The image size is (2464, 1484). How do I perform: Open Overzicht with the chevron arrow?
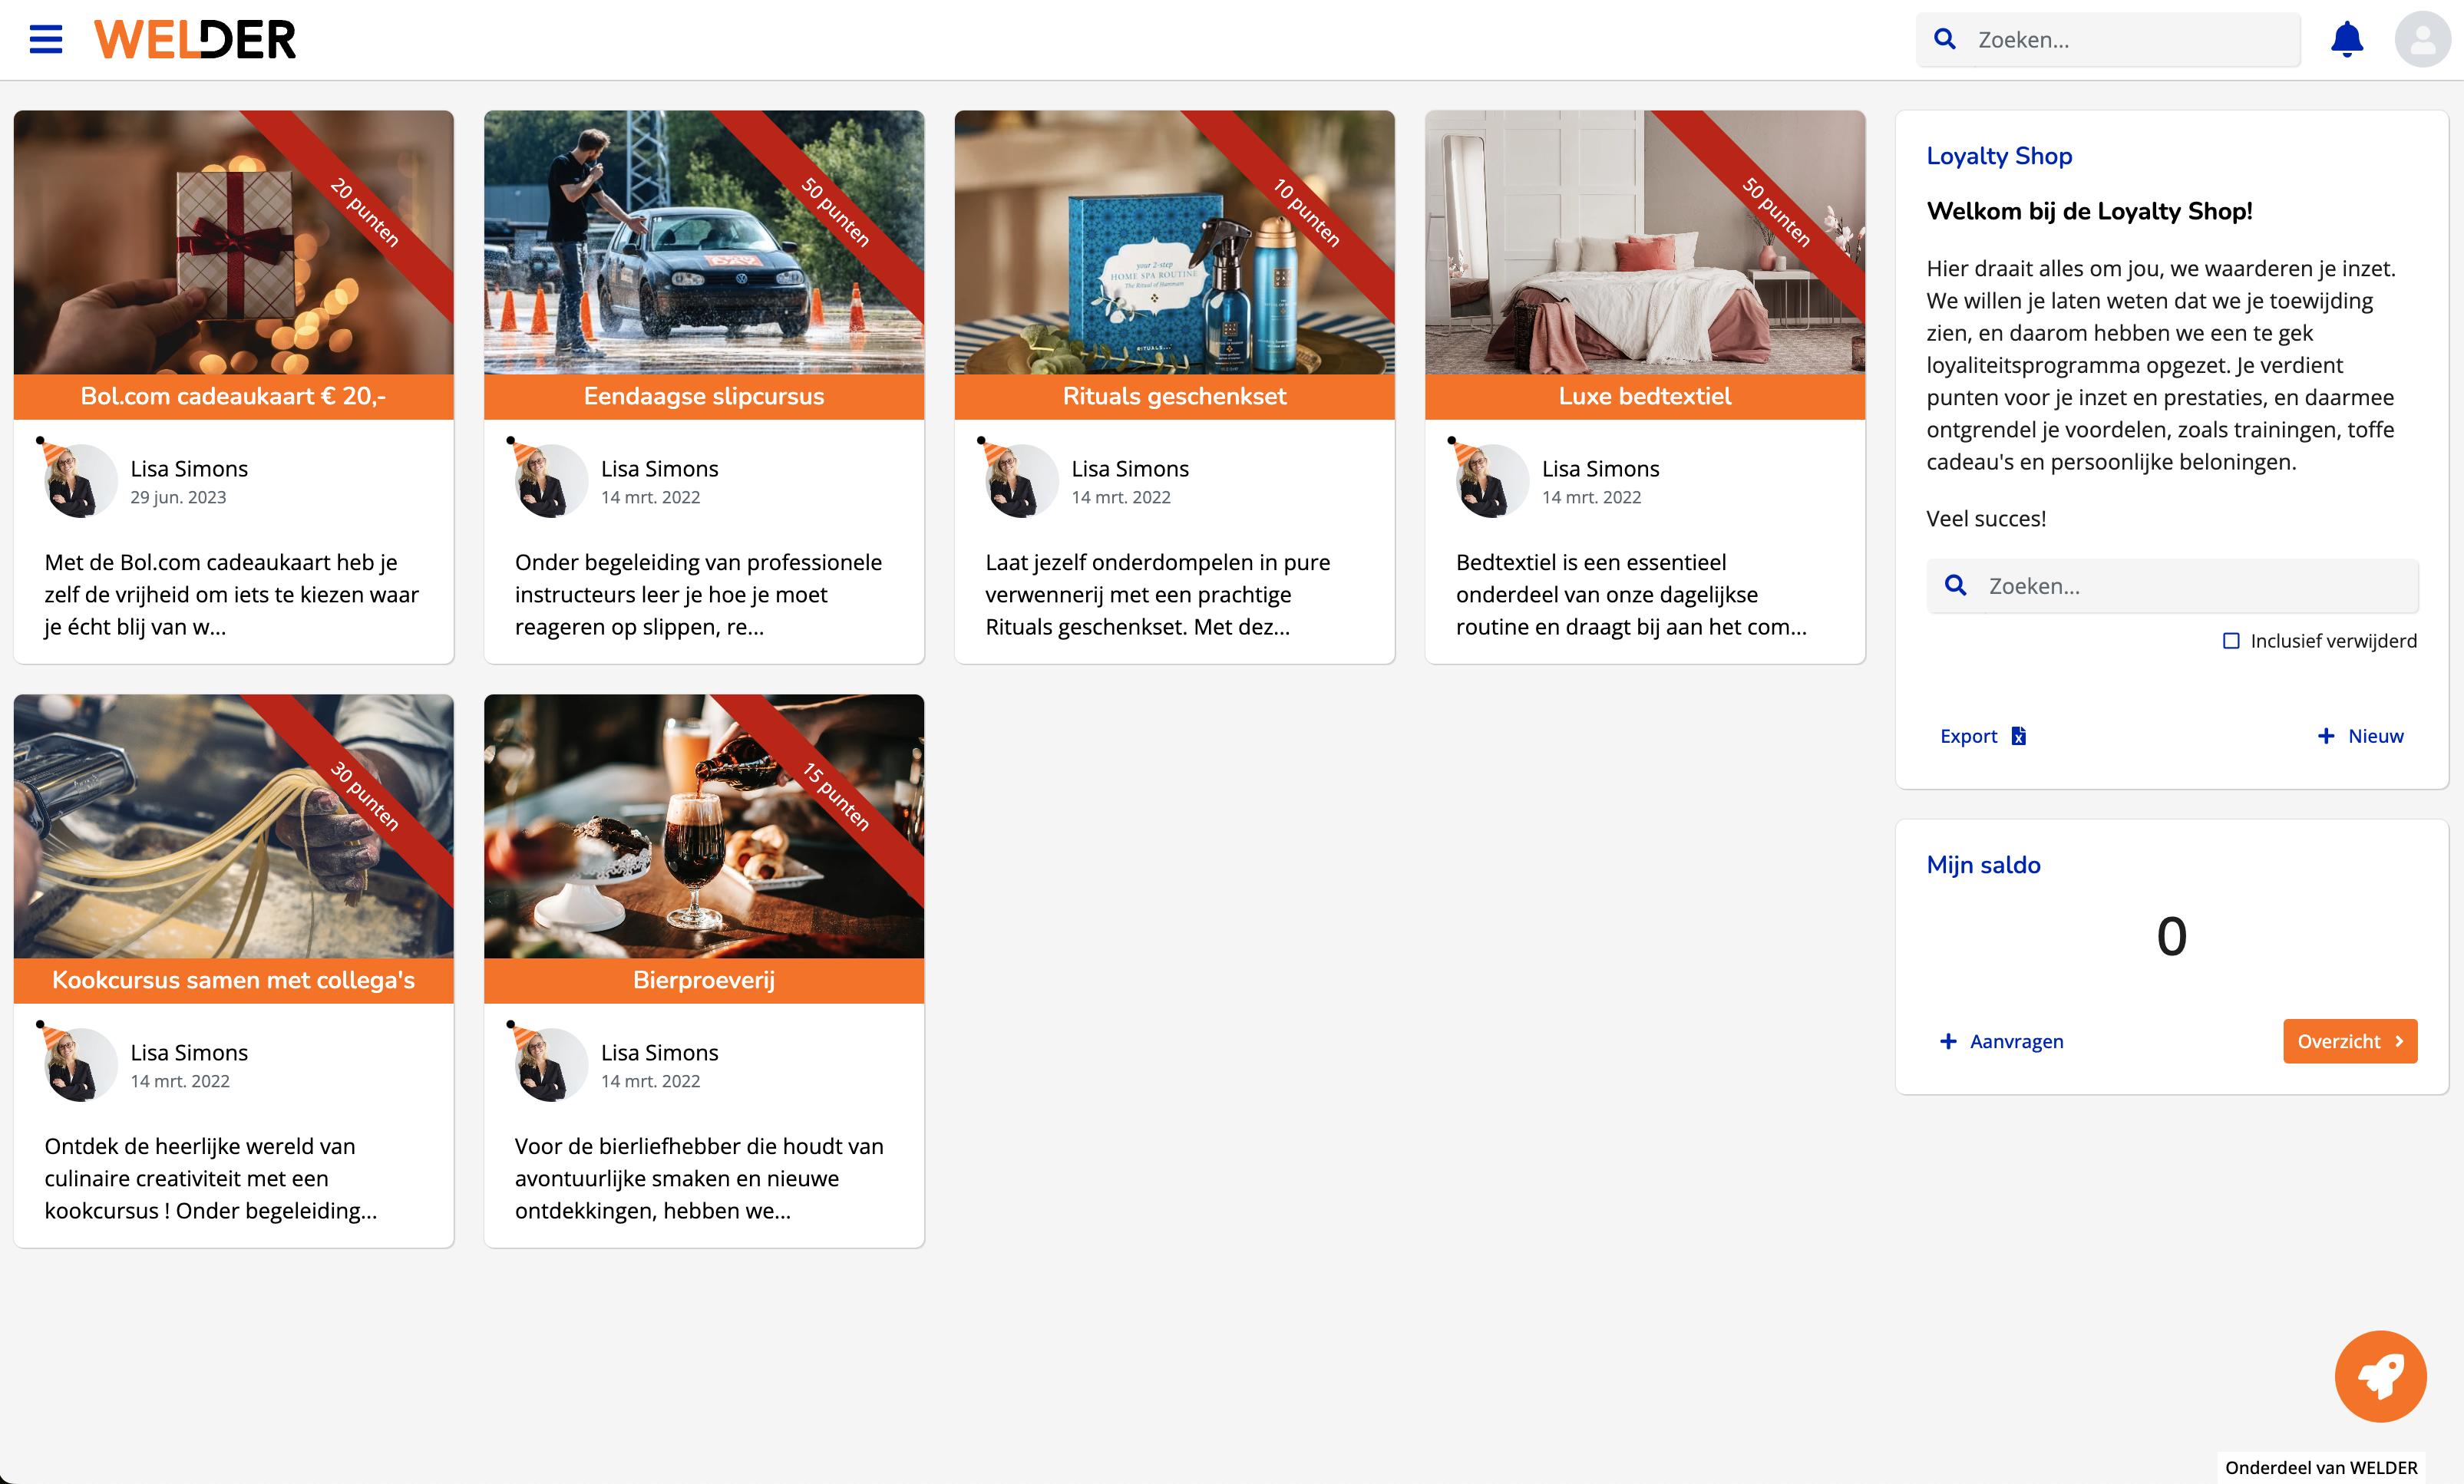tap(2399, 1041)
